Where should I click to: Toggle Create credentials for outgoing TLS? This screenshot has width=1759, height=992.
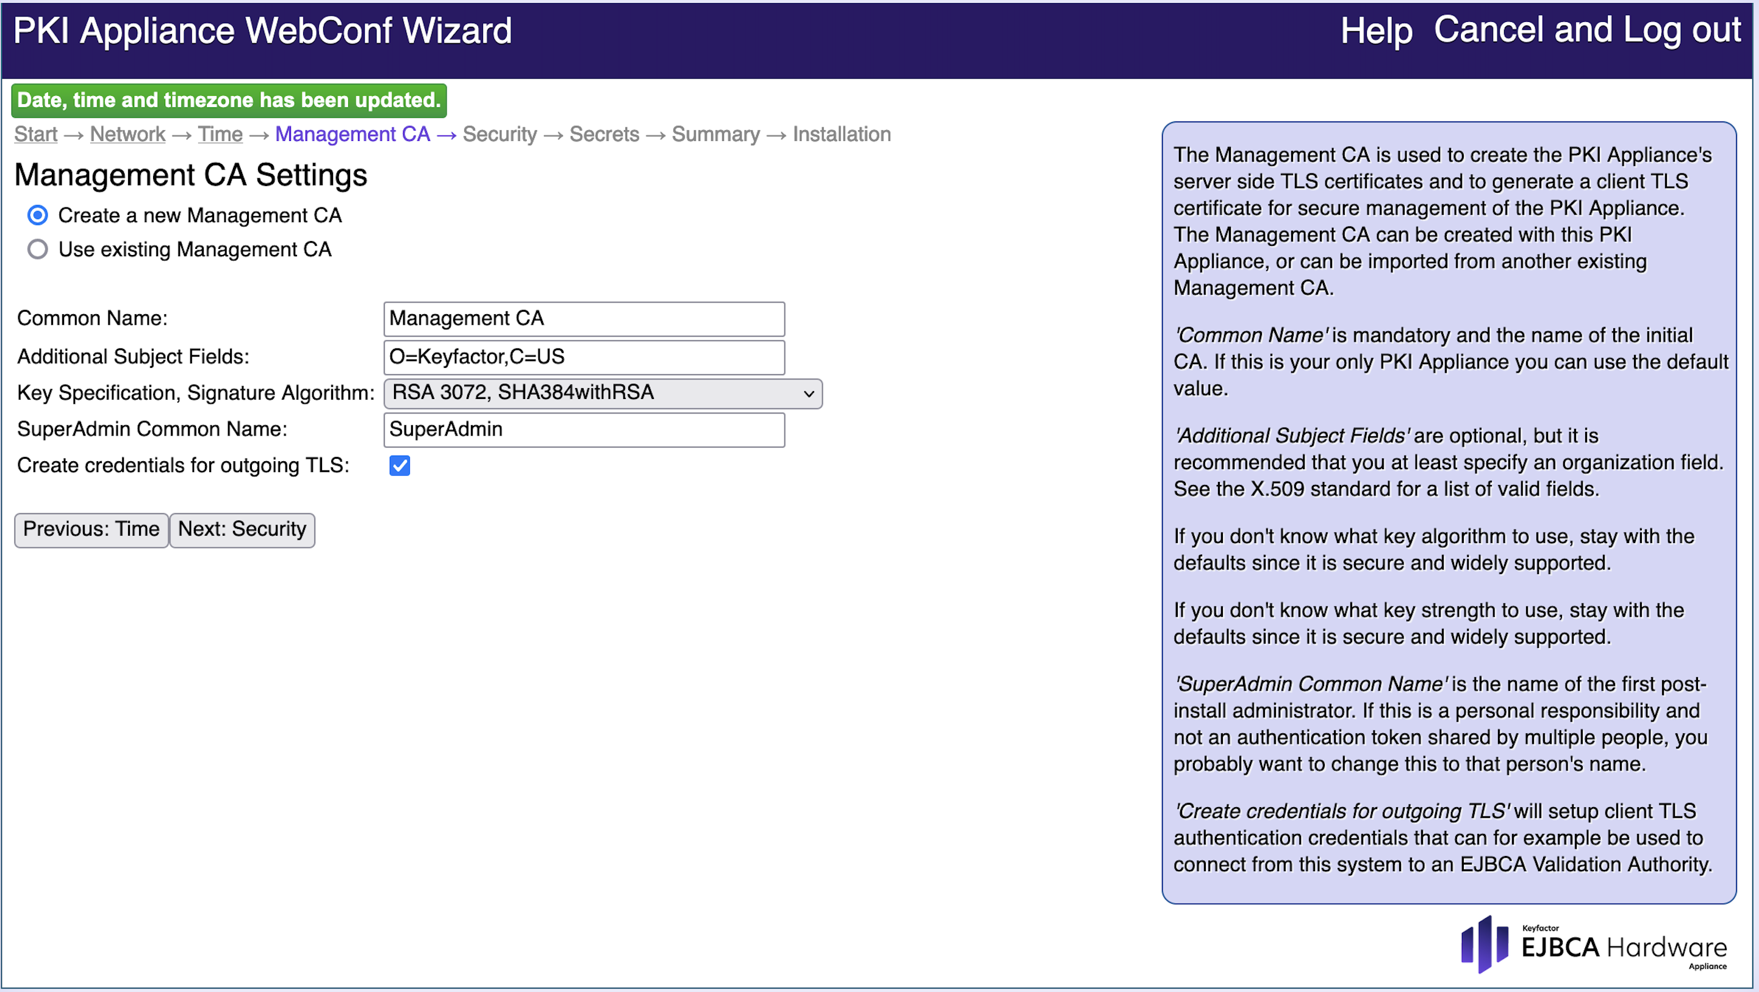pos(399,466)
